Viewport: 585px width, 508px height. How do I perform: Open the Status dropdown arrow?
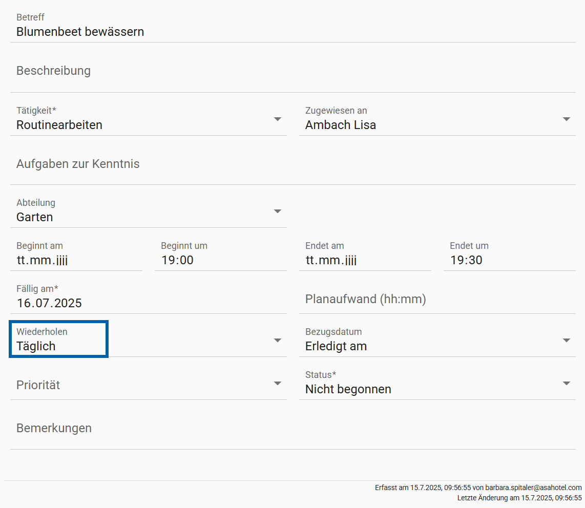[566, 383]
